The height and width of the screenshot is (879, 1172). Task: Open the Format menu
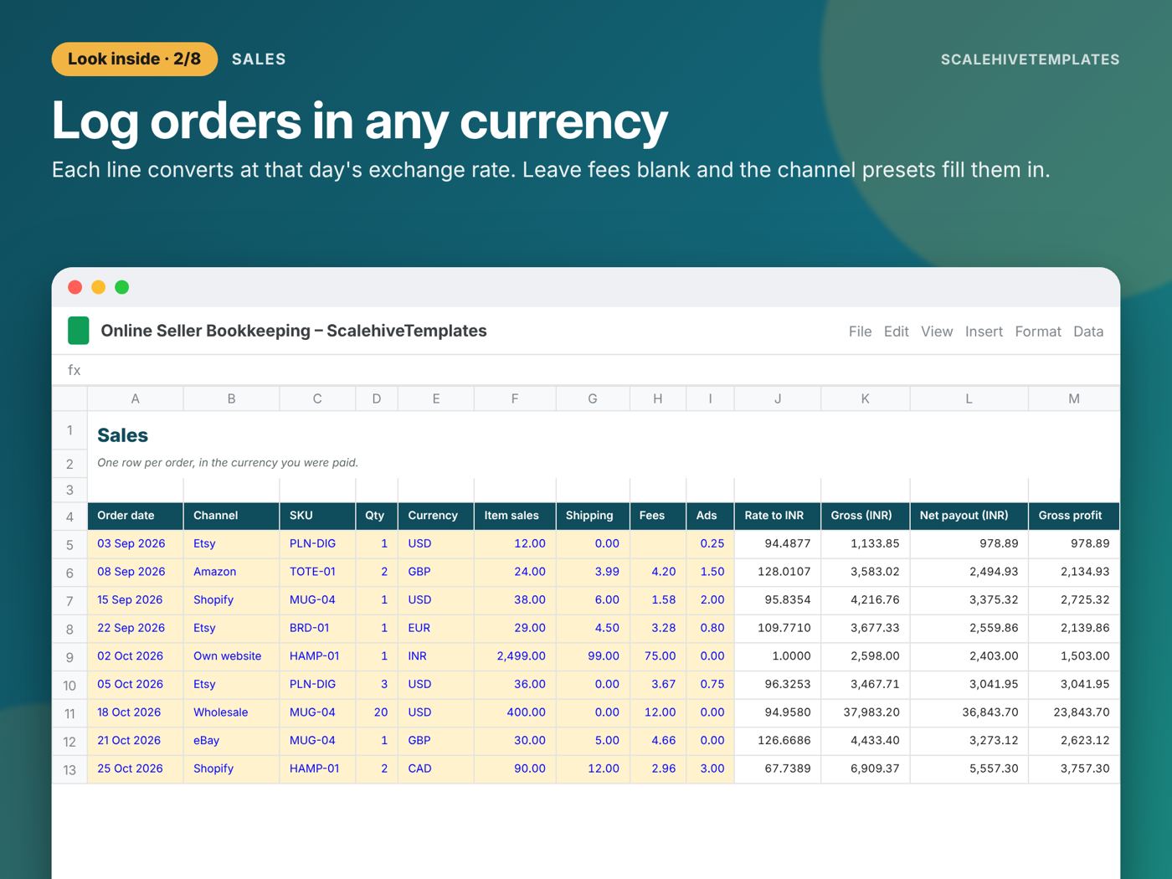coord(1038,332)
